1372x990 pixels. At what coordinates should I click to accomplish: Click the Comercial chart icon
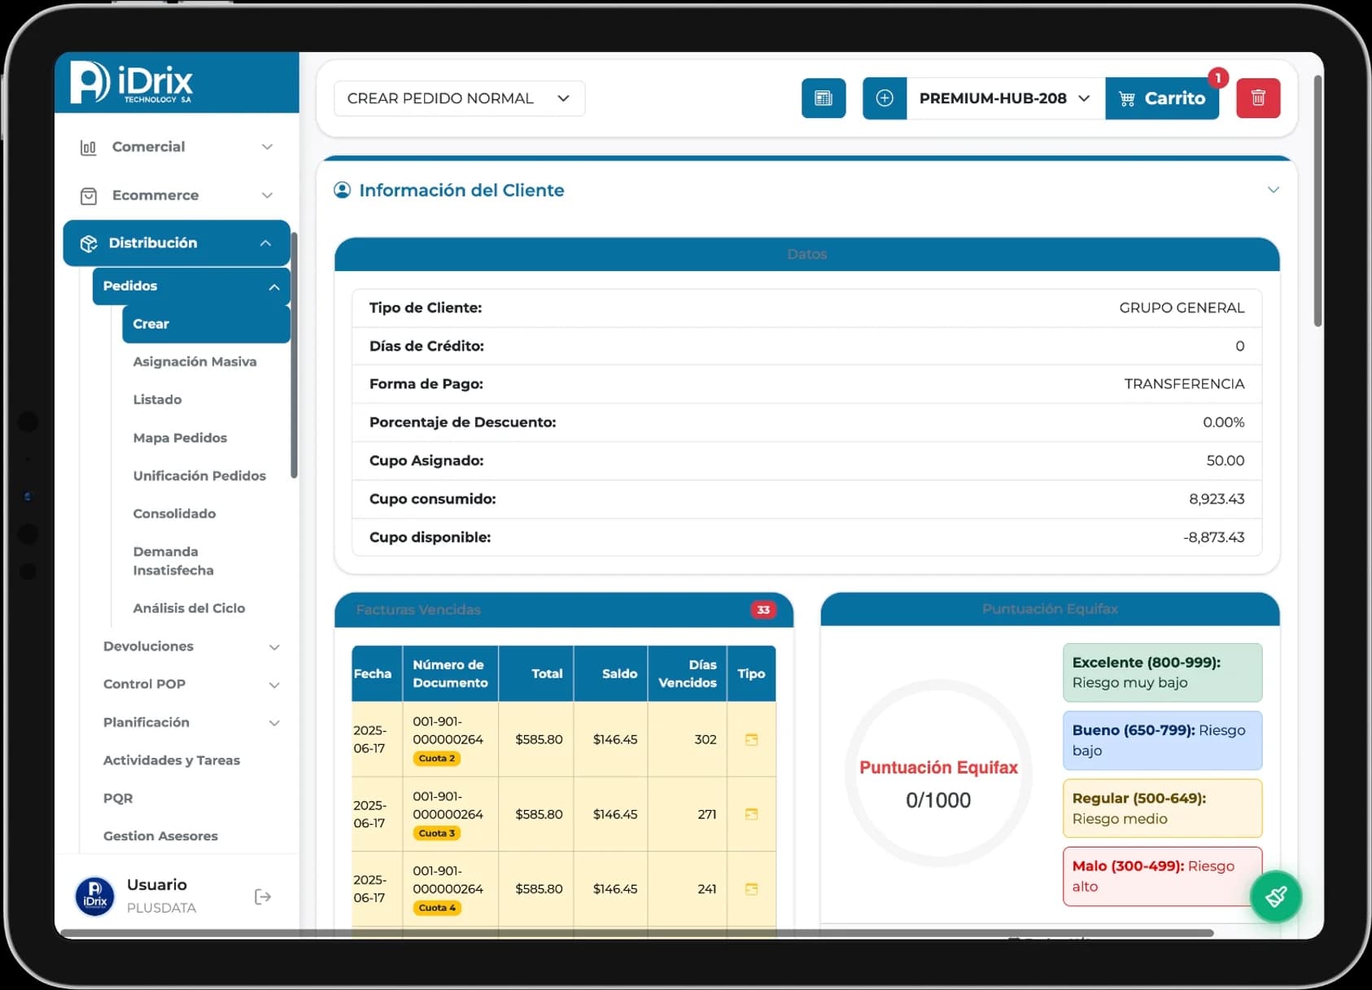[x=88, y=147]
